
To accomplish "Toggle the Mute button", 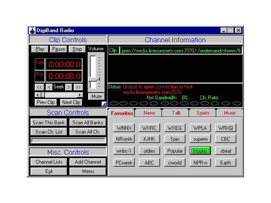I will pyautogui.click(x=96, y=96).
